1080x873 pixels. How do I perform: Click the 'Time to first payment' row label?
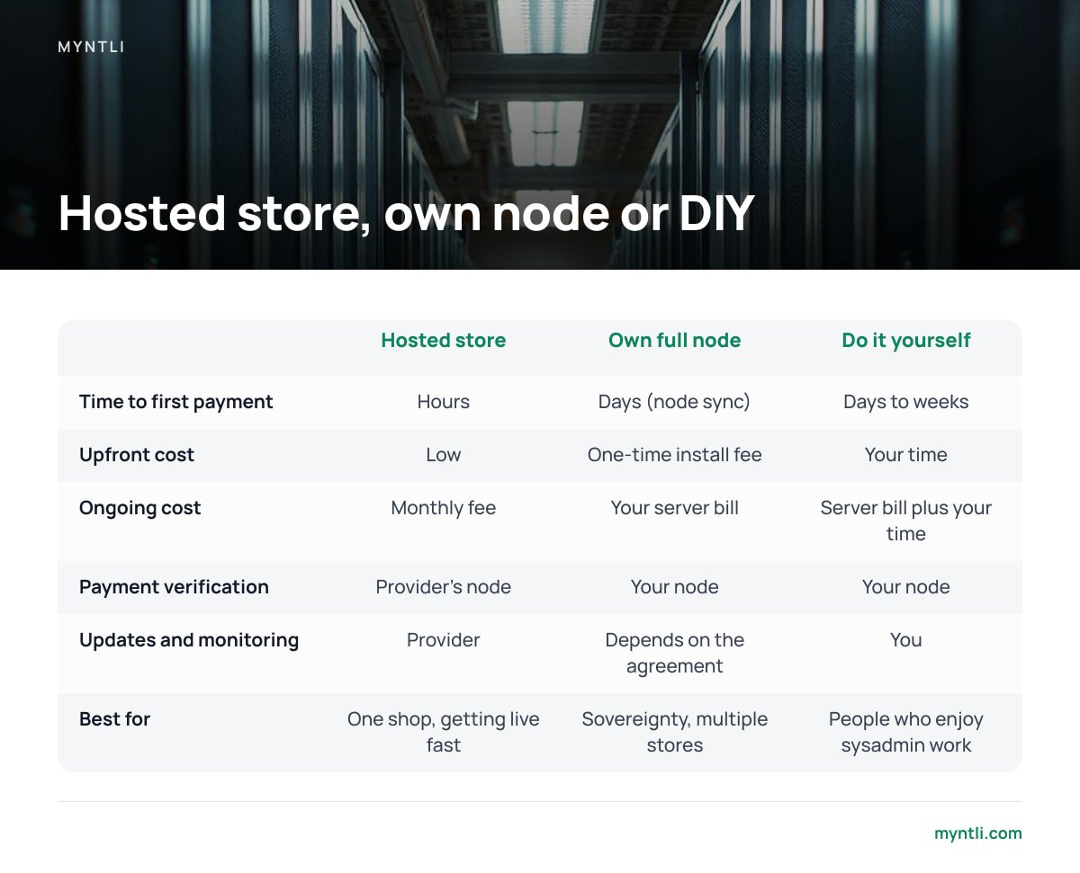click(x=176, y=402)
